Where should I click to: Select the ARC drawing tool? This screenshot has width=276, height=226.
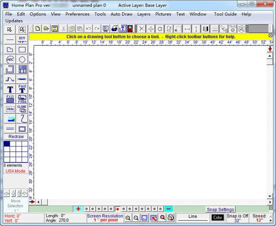(x=10, y=59)
